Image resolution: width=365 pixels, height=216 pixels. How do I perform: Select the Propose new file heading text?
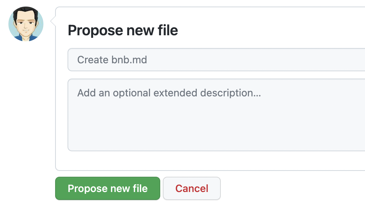tap(123, 30)
